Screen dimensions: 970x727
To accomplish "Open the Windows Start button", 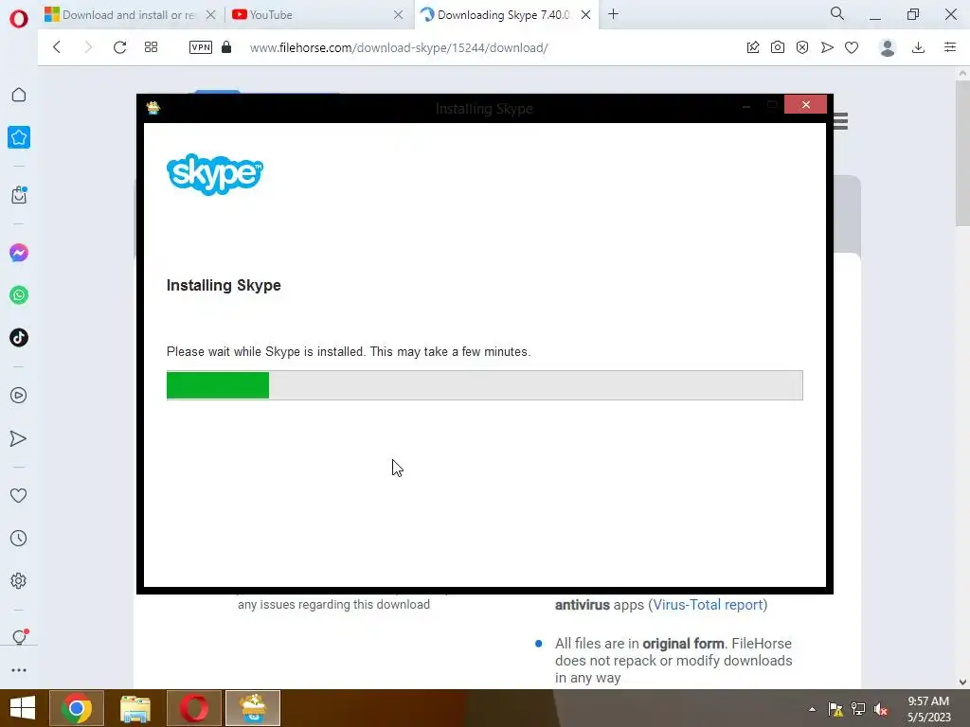I will (x=23, y=708).
